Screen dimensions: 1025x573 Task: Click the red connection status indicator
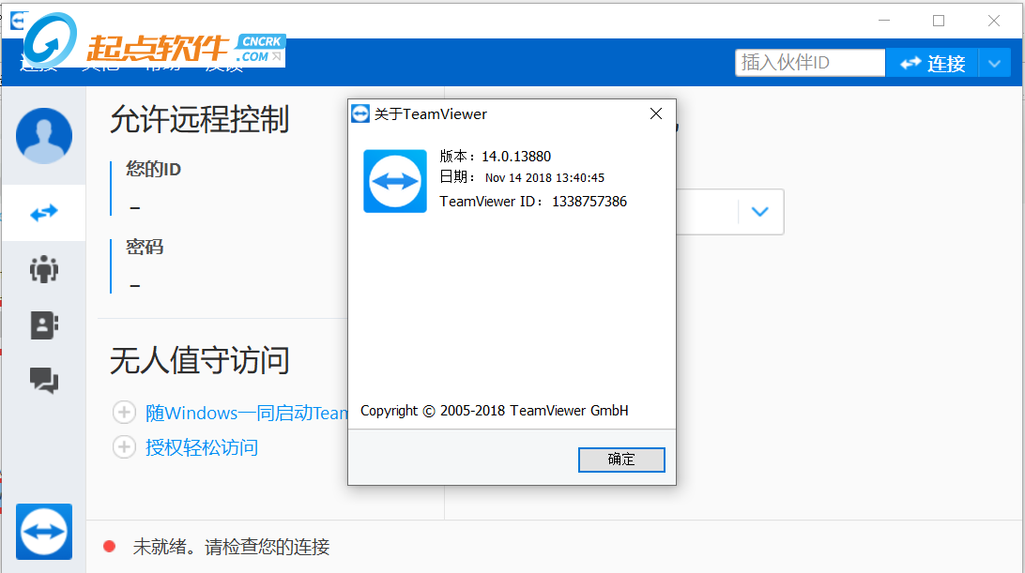(109, 546)
